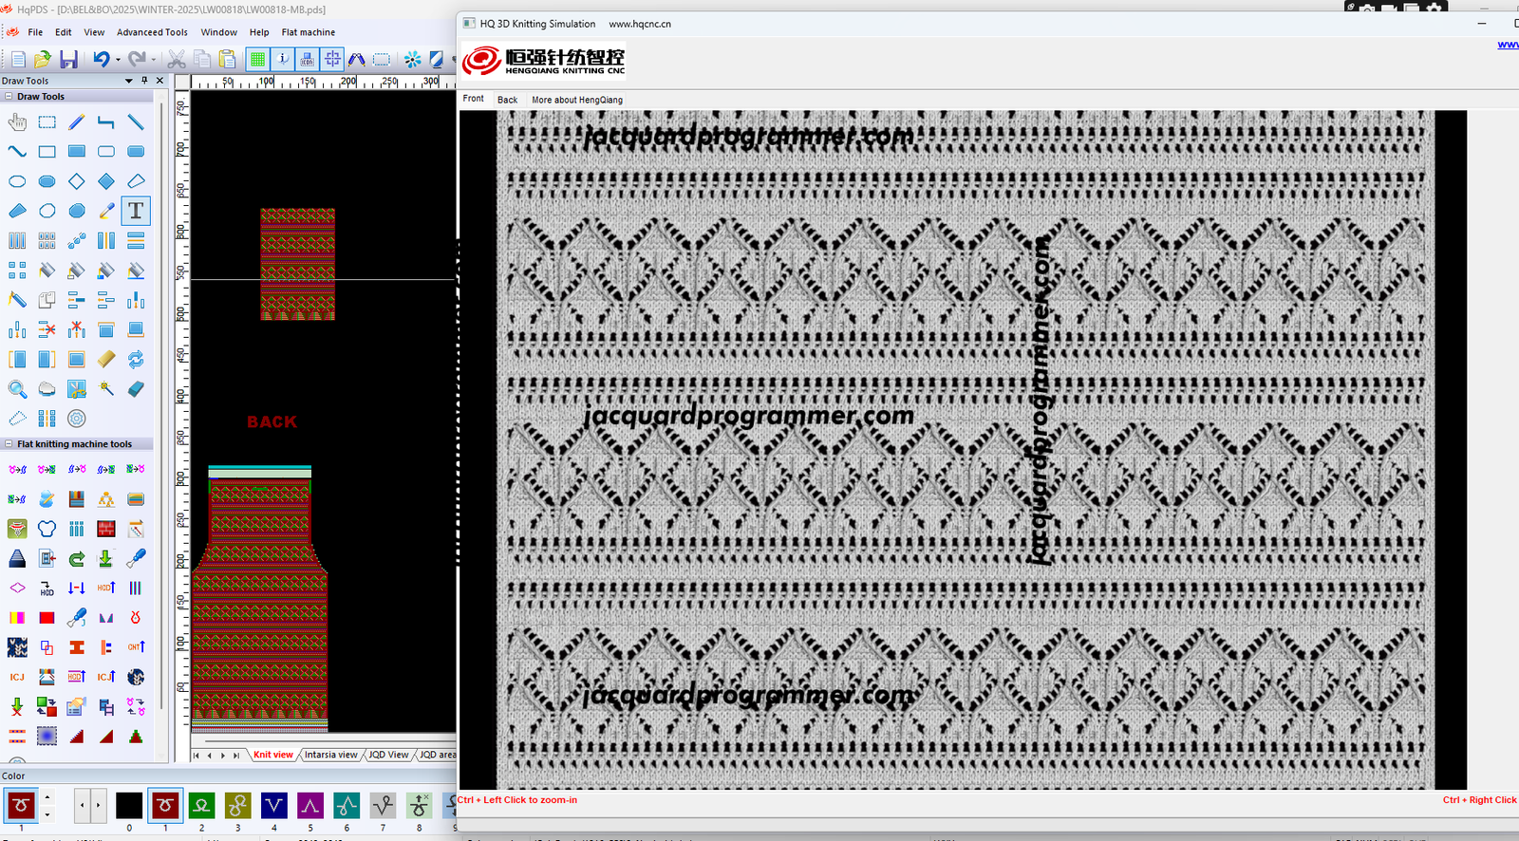This screenshot has width=1519, height=841.
Task: Select the filled diamond shape tool
Action: point(106,181)
